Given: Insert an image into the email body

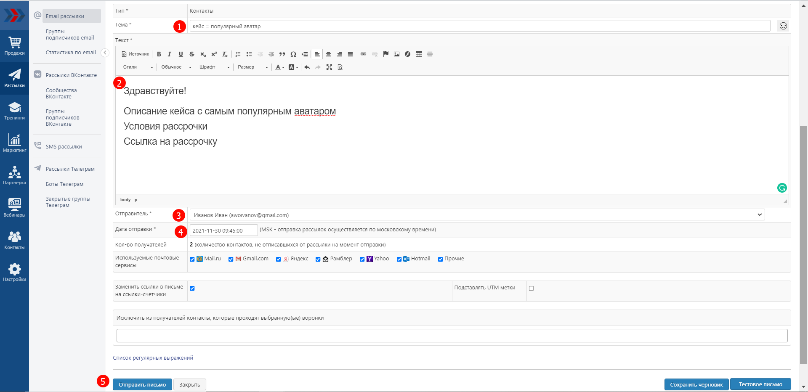Looking at the screenshot, I should point(396,54).
